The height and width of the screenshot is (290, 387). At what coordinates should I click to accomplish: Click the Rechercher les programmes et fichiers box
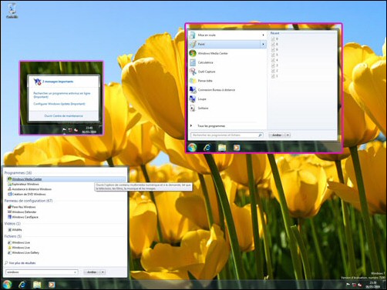coord(227,135)
